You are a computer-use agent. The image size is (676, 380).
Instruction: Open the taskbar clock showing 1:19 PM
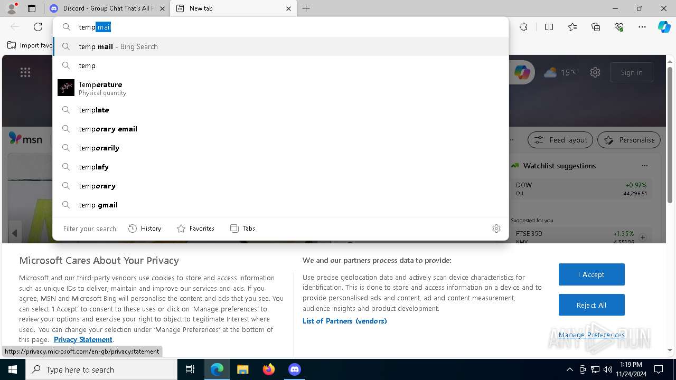point(631,369)
